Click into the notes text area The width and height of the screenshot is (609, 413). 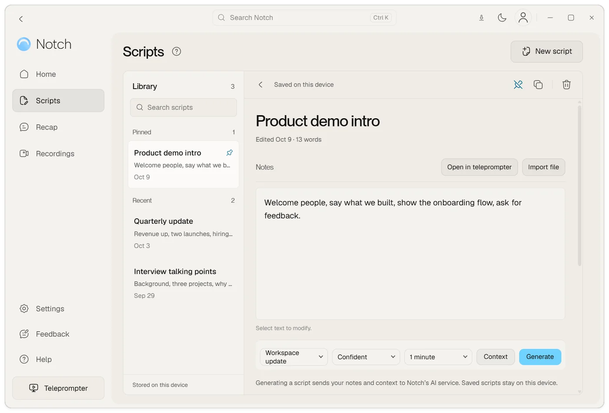coord(410,254)
